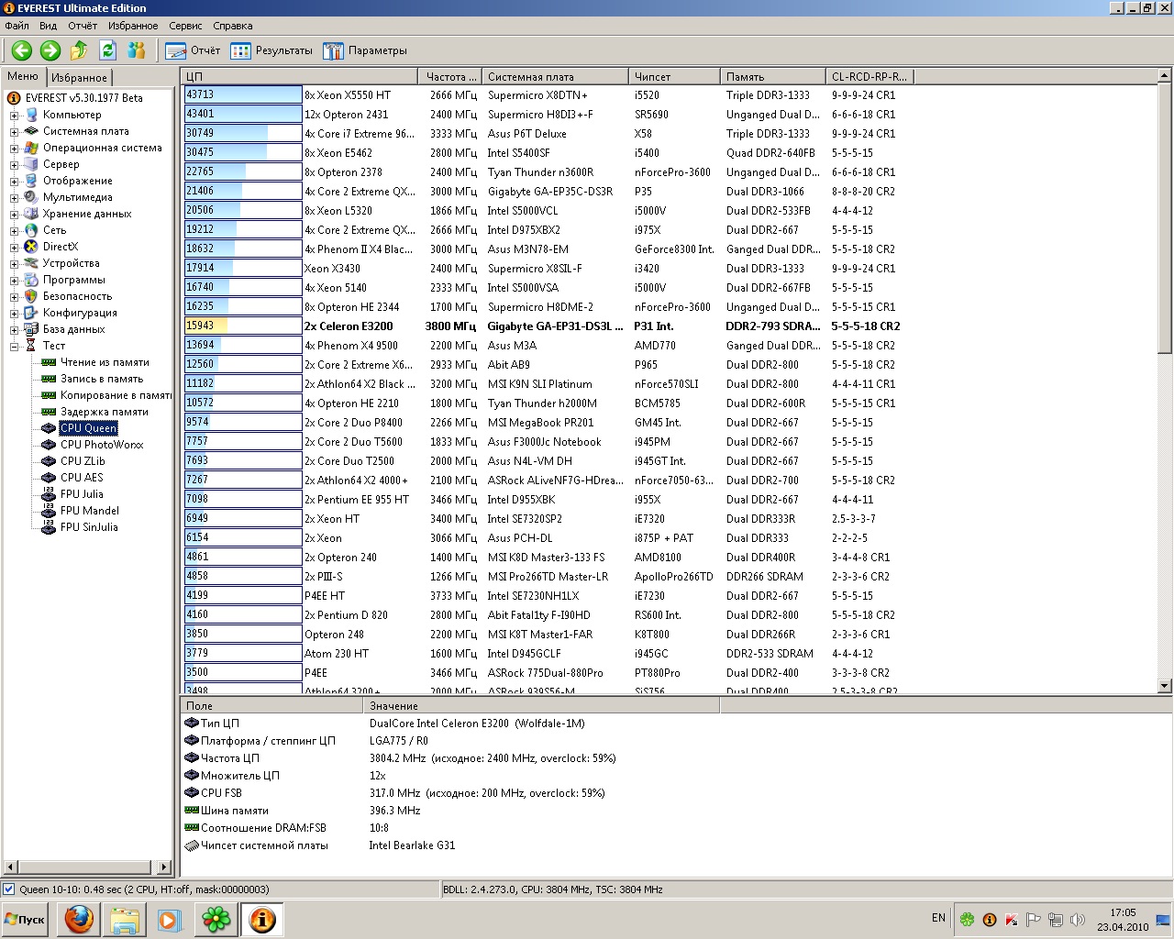Click the Refresh toolbar icon

click(108, 50)
